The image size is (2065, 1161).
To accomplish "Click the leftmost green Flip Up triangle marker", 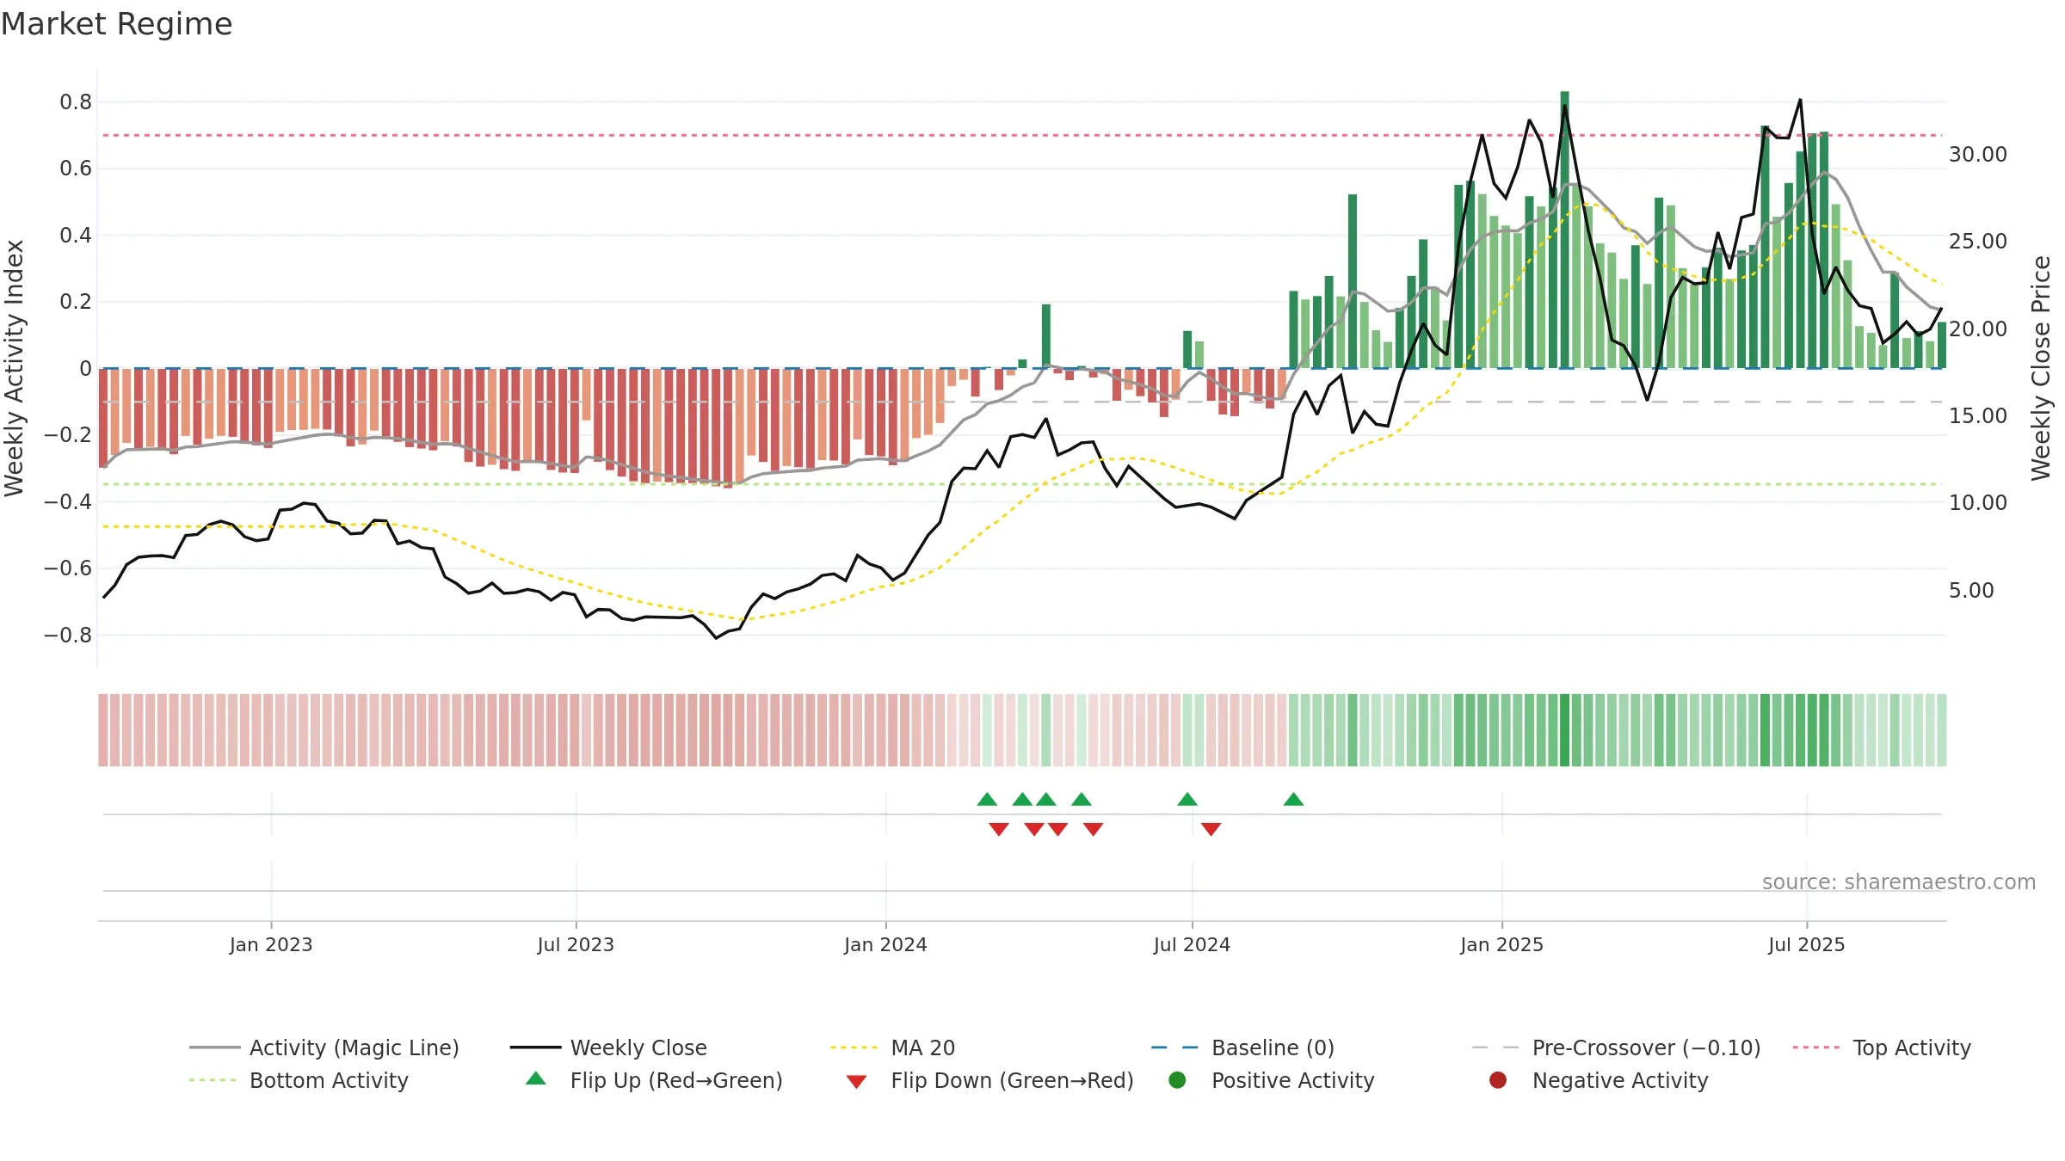I will point(987,800).
